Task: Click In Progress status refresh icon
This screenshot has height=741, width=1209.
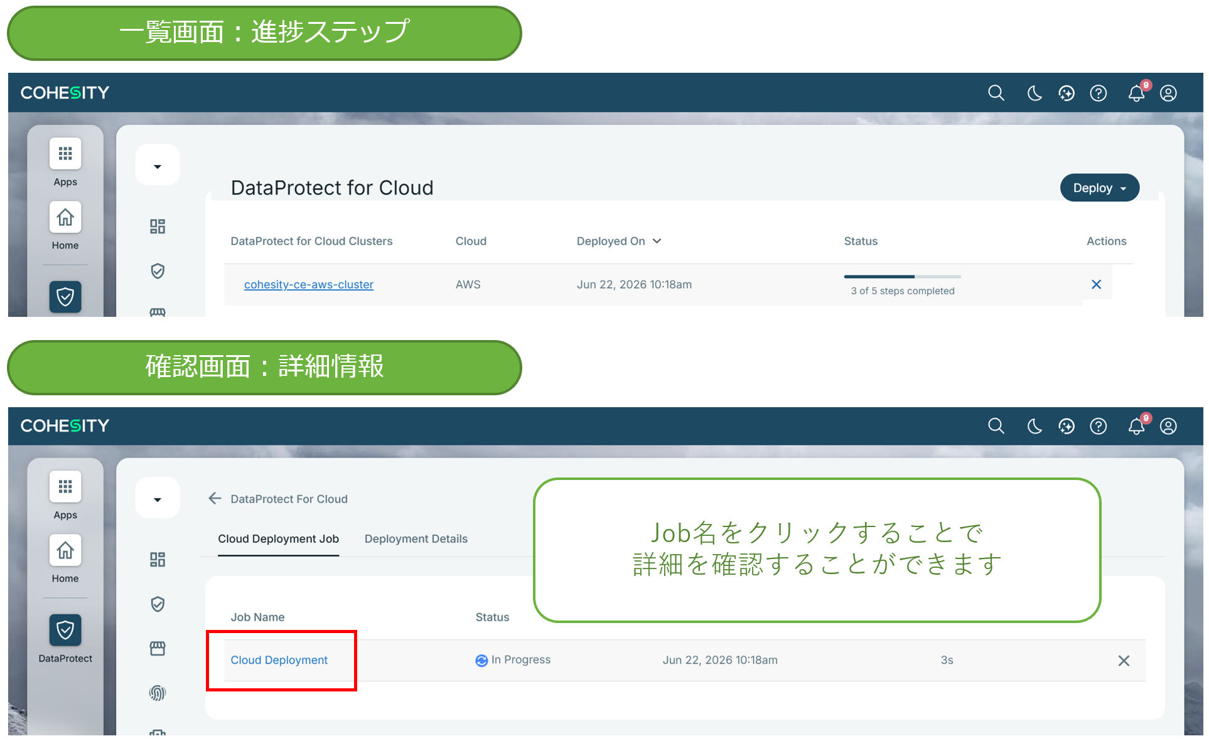Action: [481, 660]
